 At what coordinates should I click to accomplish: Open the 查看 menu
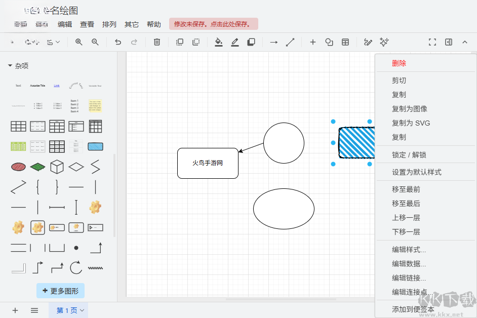pos(87,24)
